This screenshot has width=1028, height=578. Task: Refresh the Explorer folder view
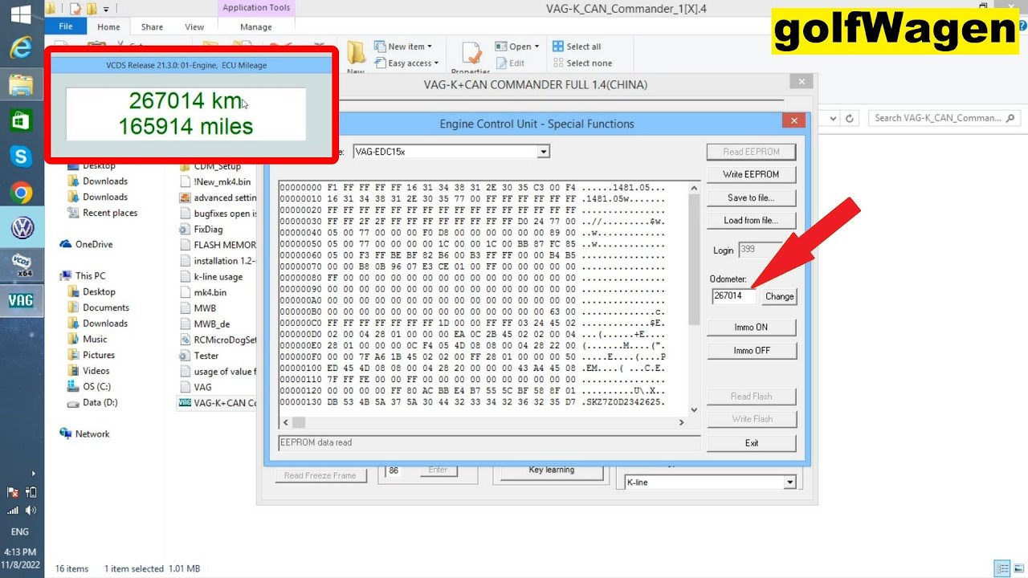point(851,118)
